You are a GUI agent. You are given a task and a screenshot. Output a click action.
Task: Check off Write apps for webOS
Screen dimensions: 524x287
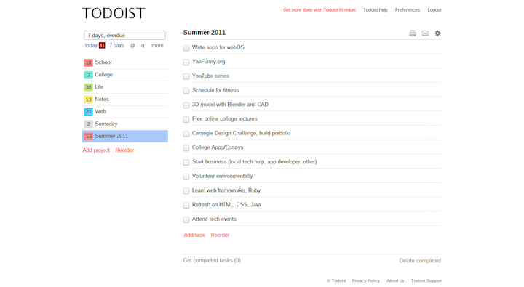tap(186, 48)
